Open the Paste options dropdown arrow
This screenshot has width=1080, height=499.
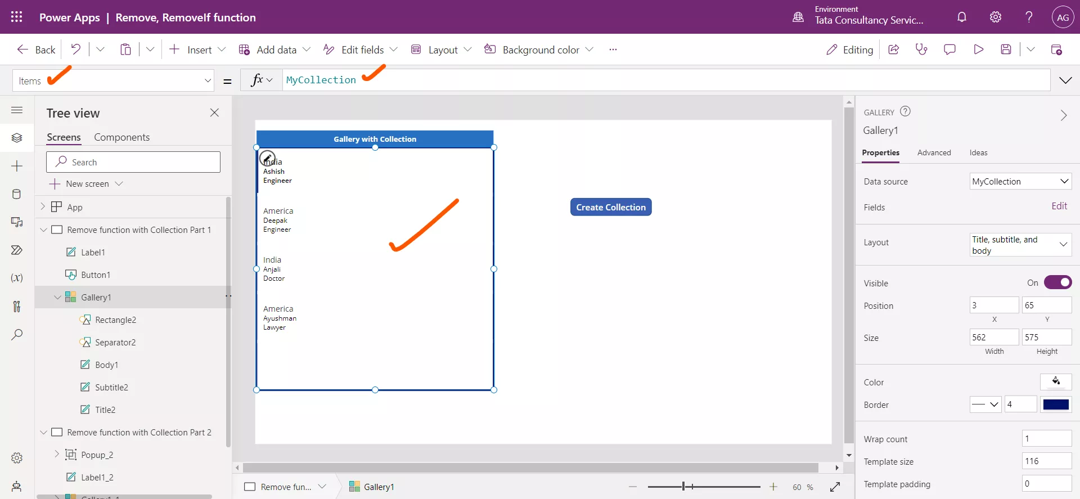[x=150, y=50]
